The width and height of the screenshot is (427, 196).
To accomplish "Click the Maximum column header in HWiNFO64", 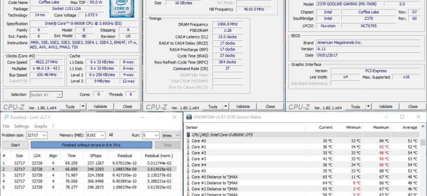I will coord(377,127).
